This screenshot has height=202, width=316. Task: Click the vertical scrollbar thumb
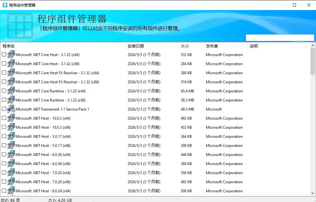[x=313, y=61]
